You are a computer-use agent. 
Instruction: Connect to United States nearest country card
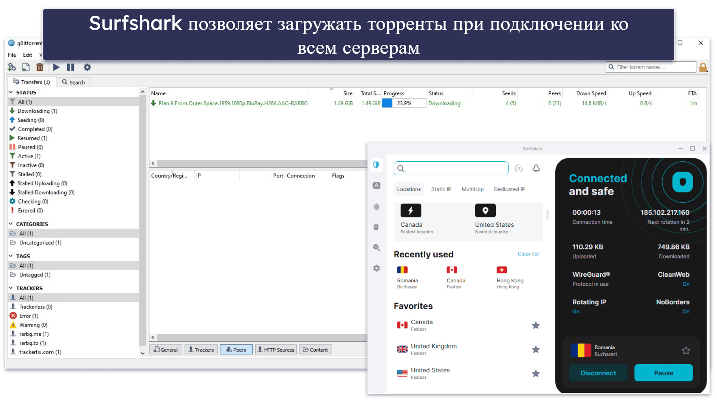[494, 219]
